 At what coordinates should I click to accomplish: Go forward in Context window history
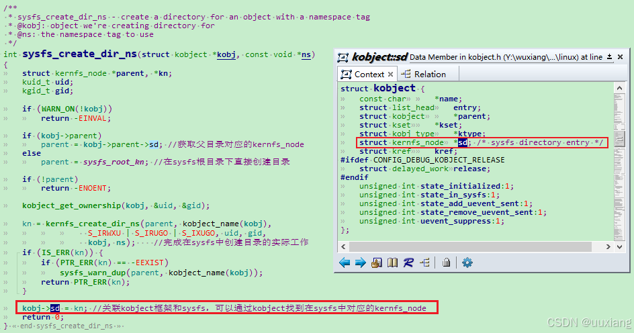pyautogui.click(x=360, y=263)
